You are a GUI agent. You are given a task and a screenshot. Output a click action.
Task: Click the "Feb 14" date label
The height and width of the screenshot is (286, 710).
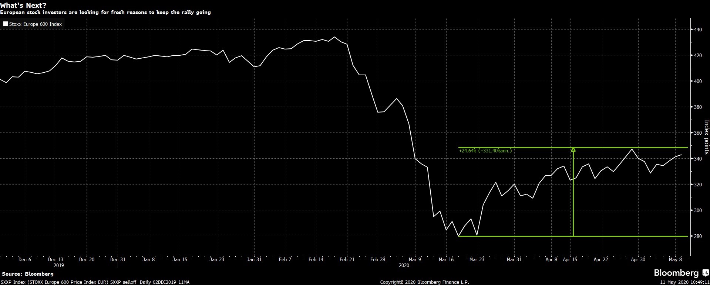click(x=316, y=259)
